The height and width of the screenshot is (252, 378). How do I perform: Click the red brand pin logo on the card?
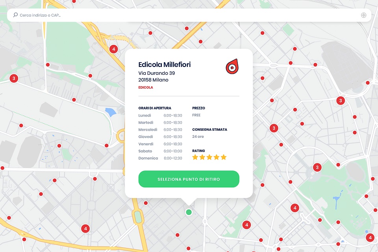232,67
